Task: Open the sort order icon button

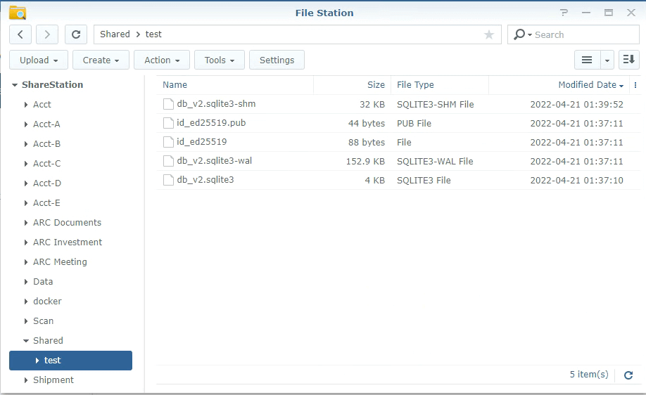Action: point(628,60)
